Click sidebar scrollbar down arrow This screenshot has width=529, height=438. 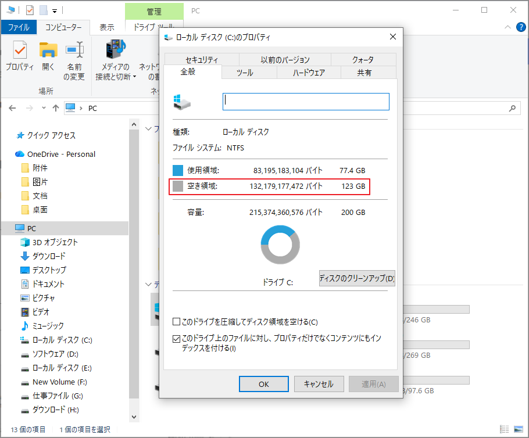pyautogui.click(x=134, y=417)
